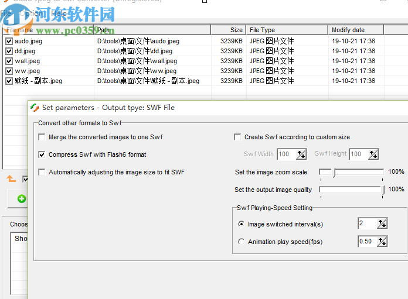Uncheck the wall.jpeg file checkbox
This screenshot has width=408, height=299.
[9, 61]
